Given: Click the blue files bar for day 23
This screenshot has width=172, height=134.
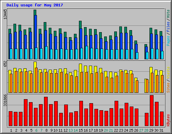Looking at the screenshot, I should 121,41.
